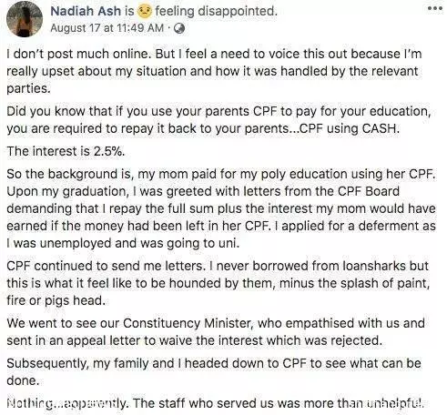
Task: Click the August 17 at 11:49 AM timestamp
Action: click(x=107, y=28)
